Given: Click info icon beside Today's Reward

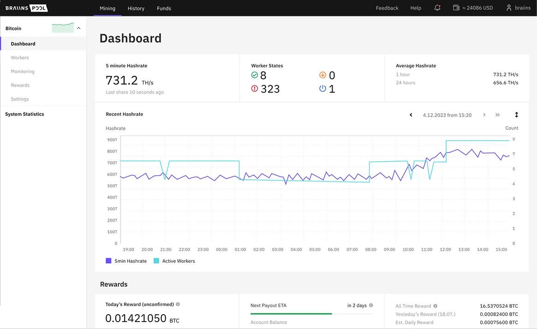Looking at the screenshot, I should 178,304.
